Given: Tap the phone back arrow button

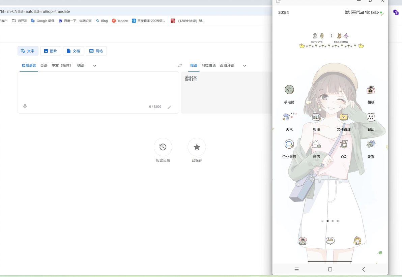Looking at the screenshot, I should click(x=363, y=269).
